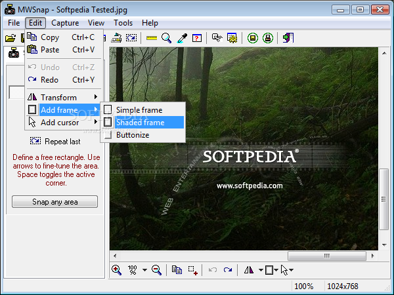Open the magnifier Zoom tool
Viewport: 394px width, 295px height.
click(166, 38)
